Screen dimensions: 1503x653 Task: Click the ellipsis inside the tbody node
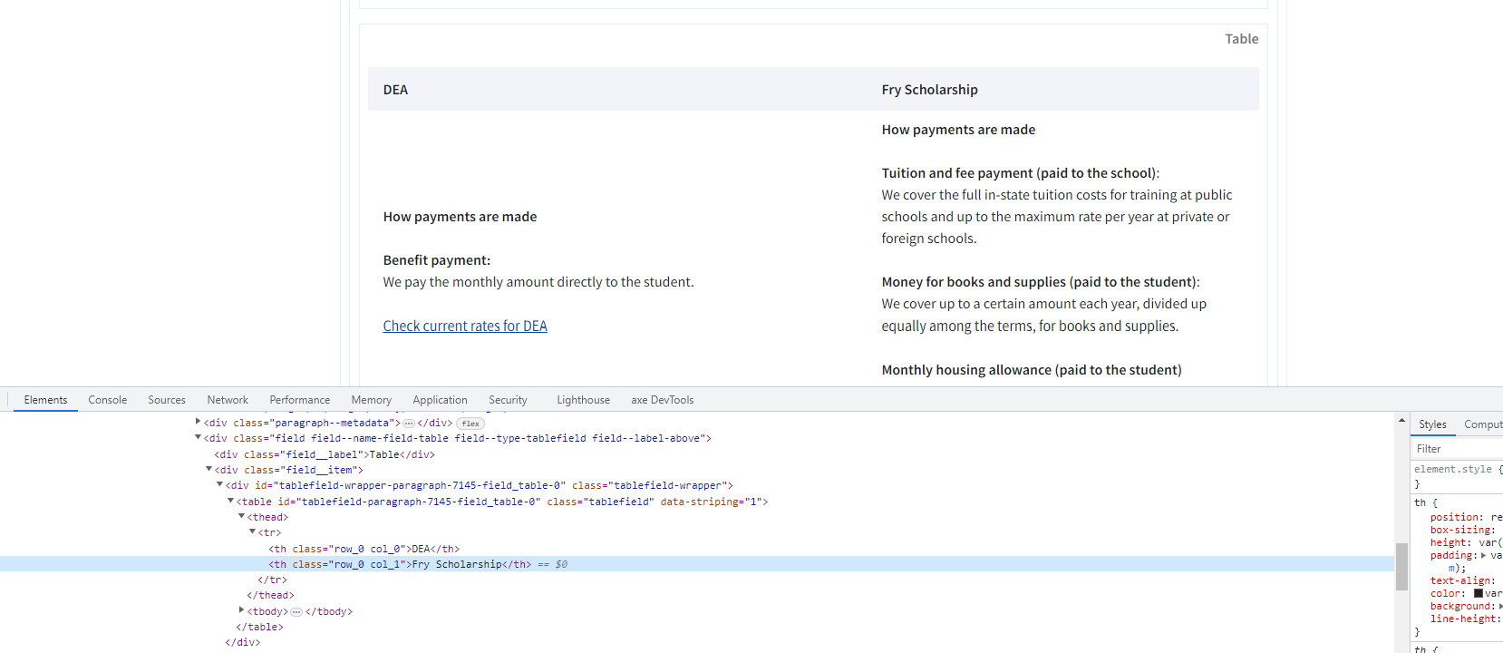tap(296, 612)
